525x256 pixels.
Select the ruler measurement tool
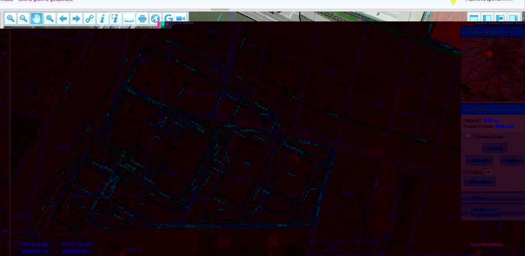pyautogui.click(x=129, y=18)
